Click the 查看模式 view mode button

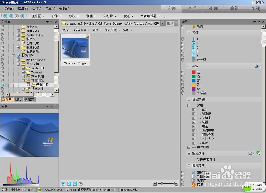coord(112,30)
